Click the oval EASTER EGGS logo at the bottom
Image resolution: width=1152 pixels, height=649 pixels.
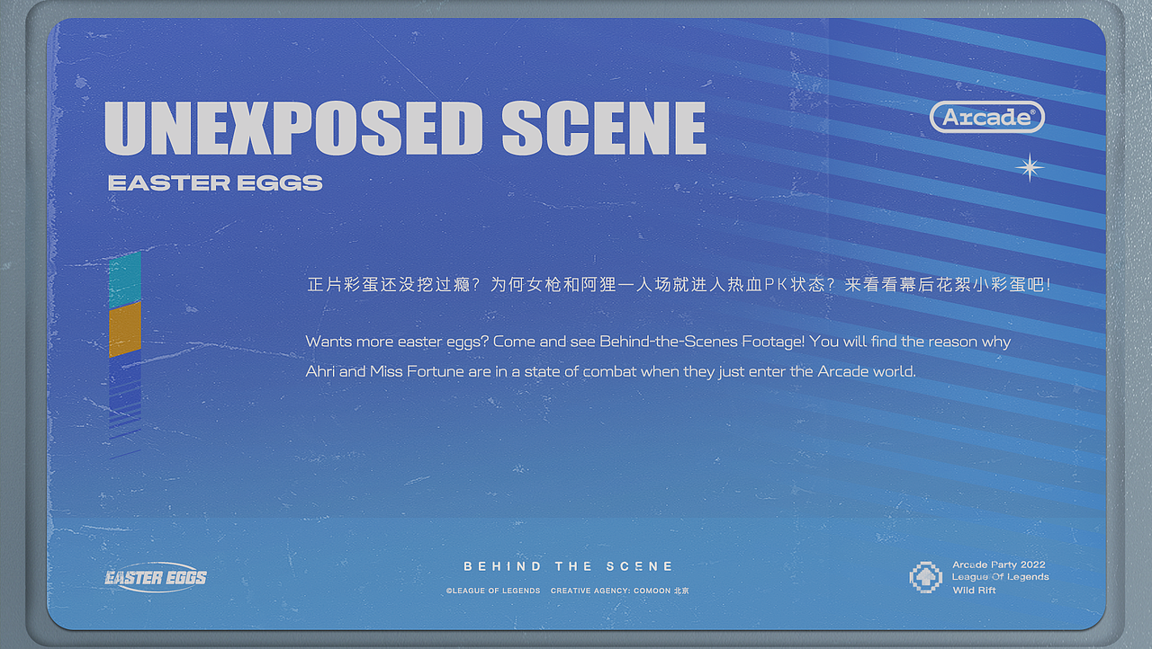(x=156, y=577)
